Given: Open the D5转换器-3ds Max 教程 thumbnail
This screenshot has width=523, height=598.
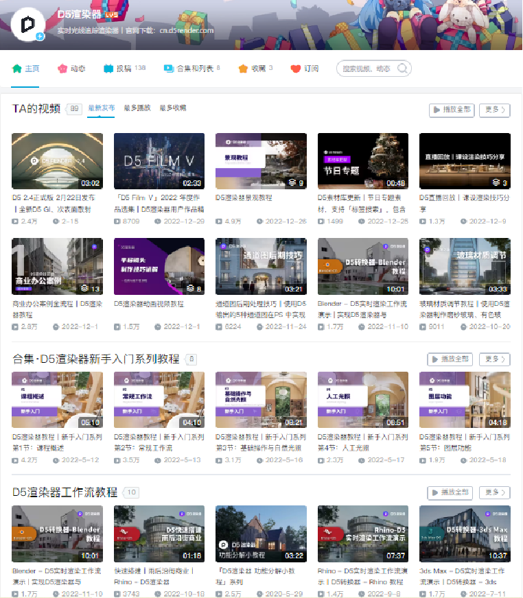Looking at the screenshot, I should click(x=465, y=534).
